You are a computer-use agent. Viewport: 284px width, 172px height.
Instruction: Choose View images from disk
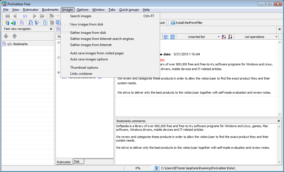point(110,24)
